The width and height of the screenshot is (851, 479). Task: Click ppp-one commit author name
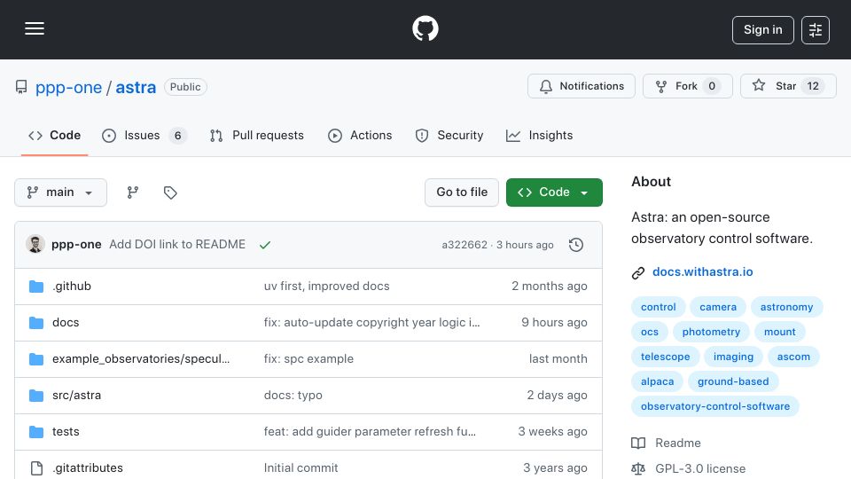coord(76,245)
